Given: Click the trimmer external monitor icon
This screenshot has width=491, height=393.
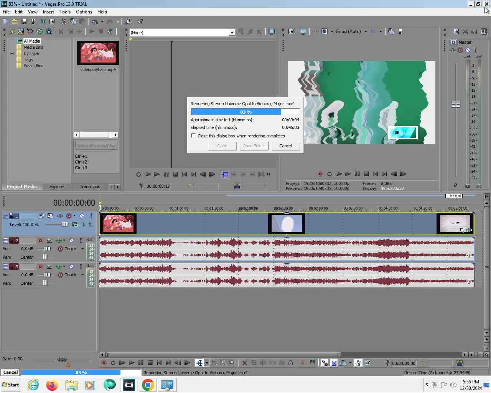Looking at the screenshot, I should pos(272,32).
